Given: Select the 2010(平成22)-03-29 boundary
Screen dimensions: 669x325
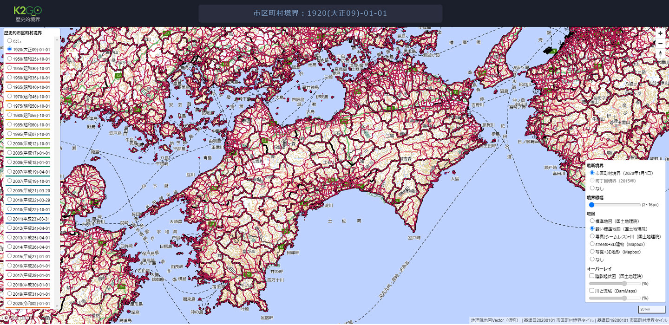Looking at the screenshot, I should pos(10,200).
